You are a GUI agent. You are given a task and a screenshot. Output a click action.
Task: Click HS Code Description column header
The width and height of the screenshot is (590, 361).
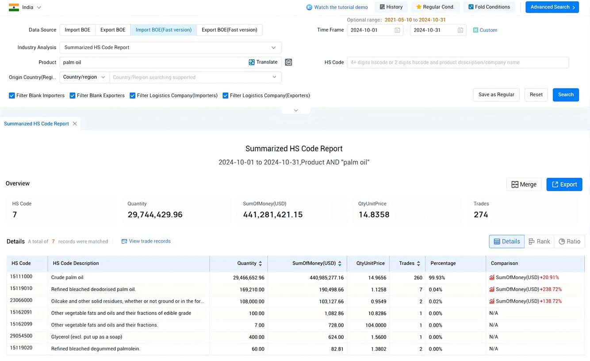[76, 263]
